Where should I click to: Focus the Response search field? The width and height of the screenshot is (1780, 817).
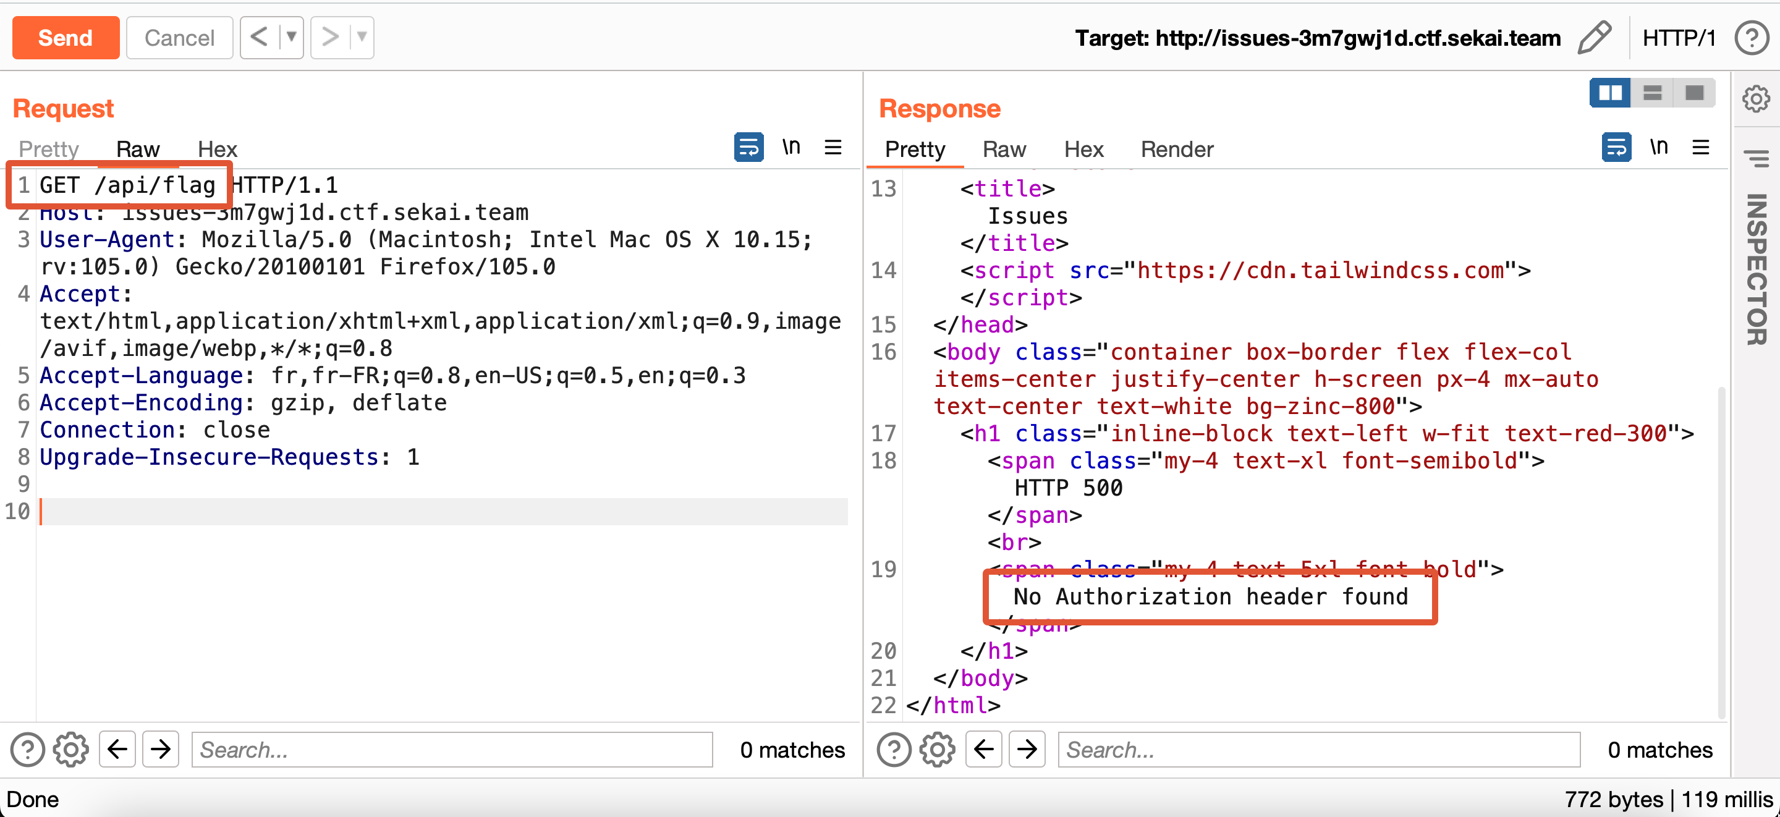coord(1319,749)
